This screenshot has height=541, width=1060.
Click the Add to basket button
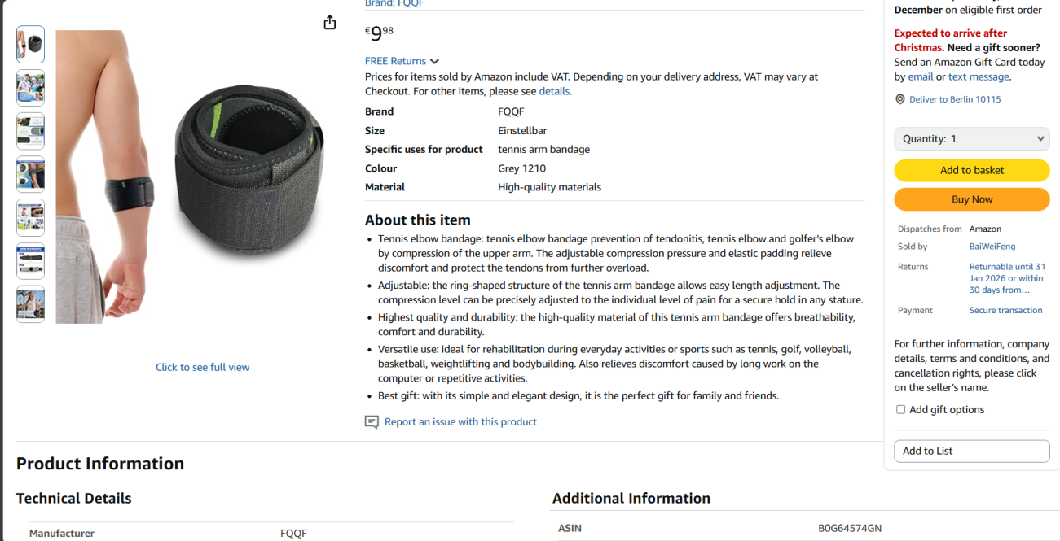pos(971,170)
